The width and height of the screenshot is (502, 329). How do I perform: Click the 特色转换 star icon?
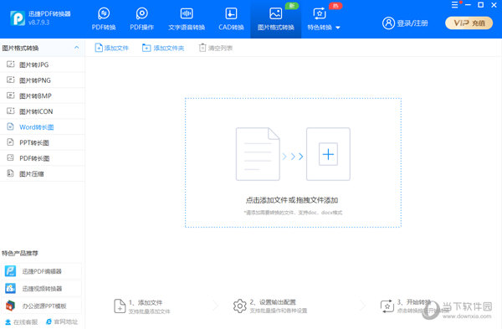tap(320, 13)
